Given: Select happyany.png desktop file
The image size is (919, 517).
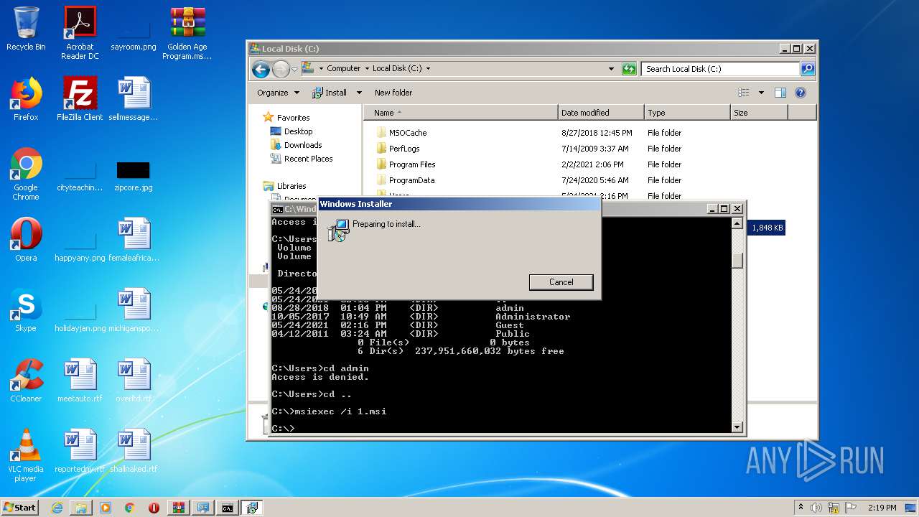Looking at the screenshot, I should tap(80, 244).
